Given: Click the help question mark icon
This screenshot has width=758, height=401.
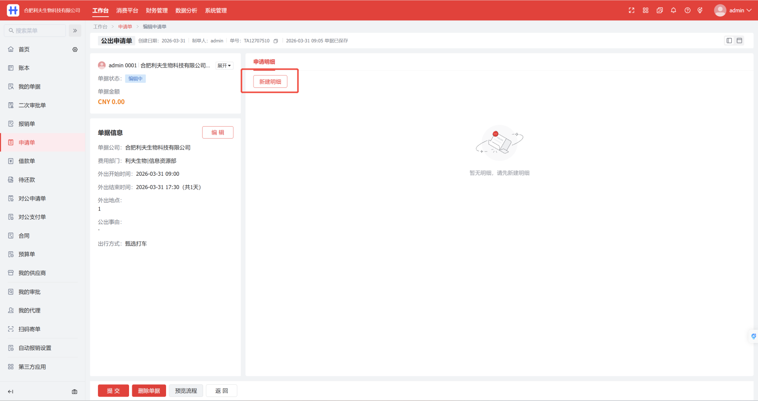Looking at the screenshot, I should click(687, 10).
